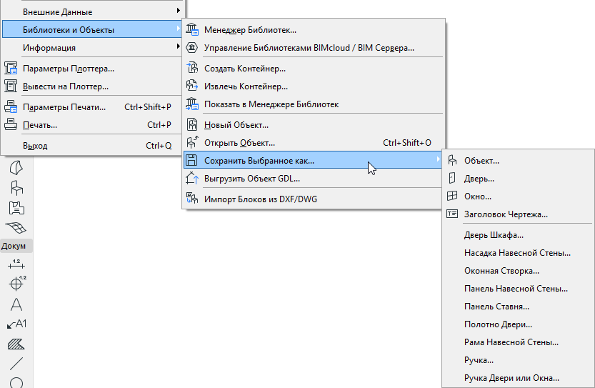Click the plot output icon
The height and width of the screenshot is (388, 595).
tap(11, 86)
